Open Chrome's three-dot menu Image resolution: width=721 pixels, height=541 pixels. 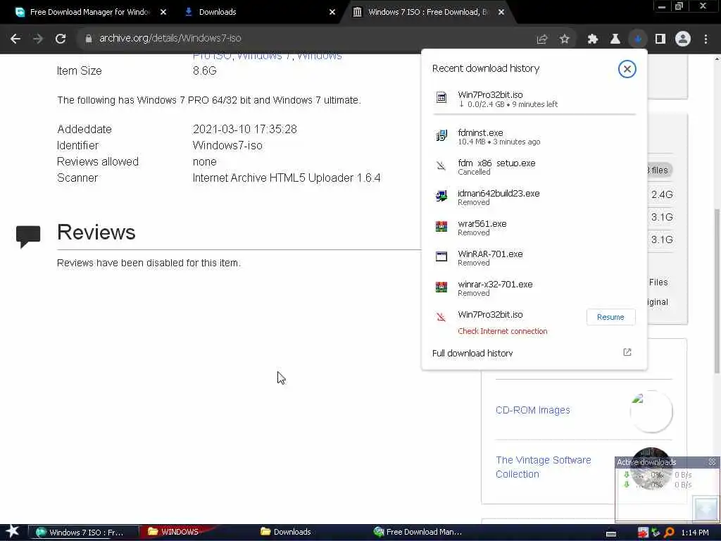click(x=706, y=39)
